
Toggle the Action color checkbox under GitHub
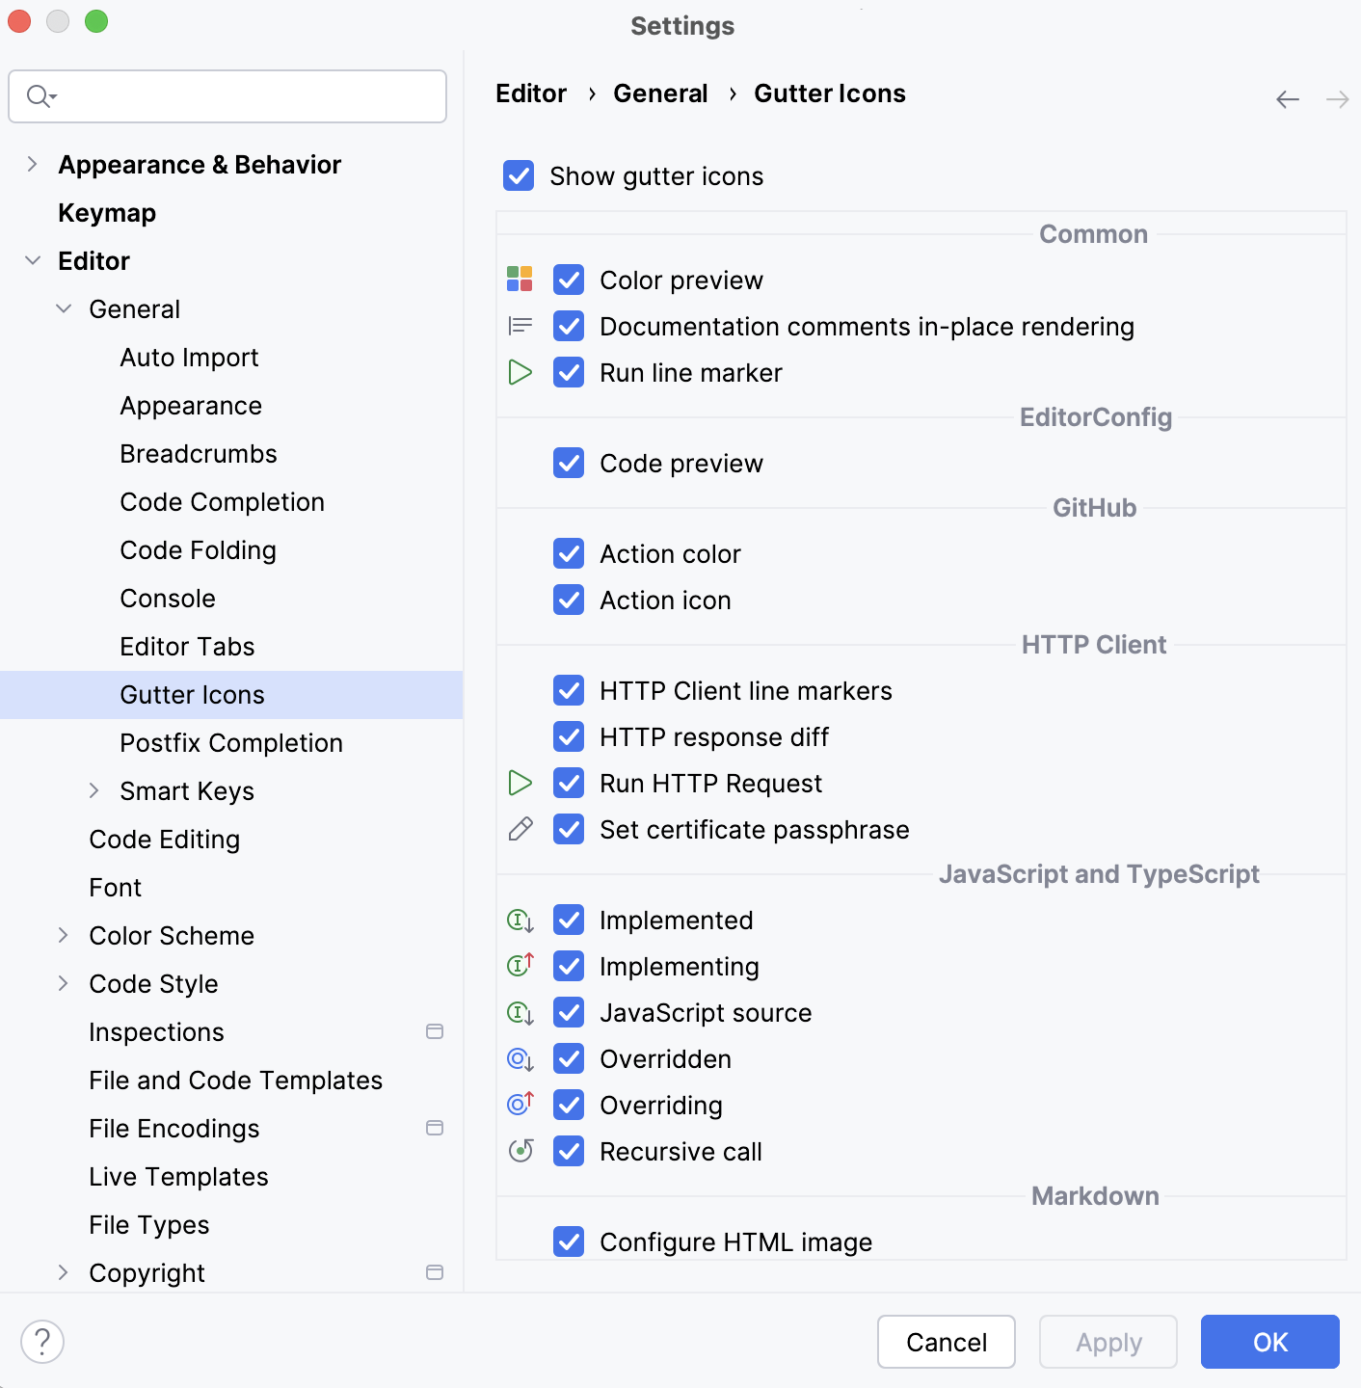click(x=569, y=553)
